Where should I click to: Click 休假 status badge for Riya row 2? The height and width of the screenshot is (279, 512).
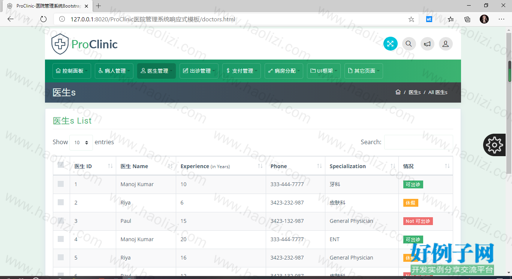point(411,203)
